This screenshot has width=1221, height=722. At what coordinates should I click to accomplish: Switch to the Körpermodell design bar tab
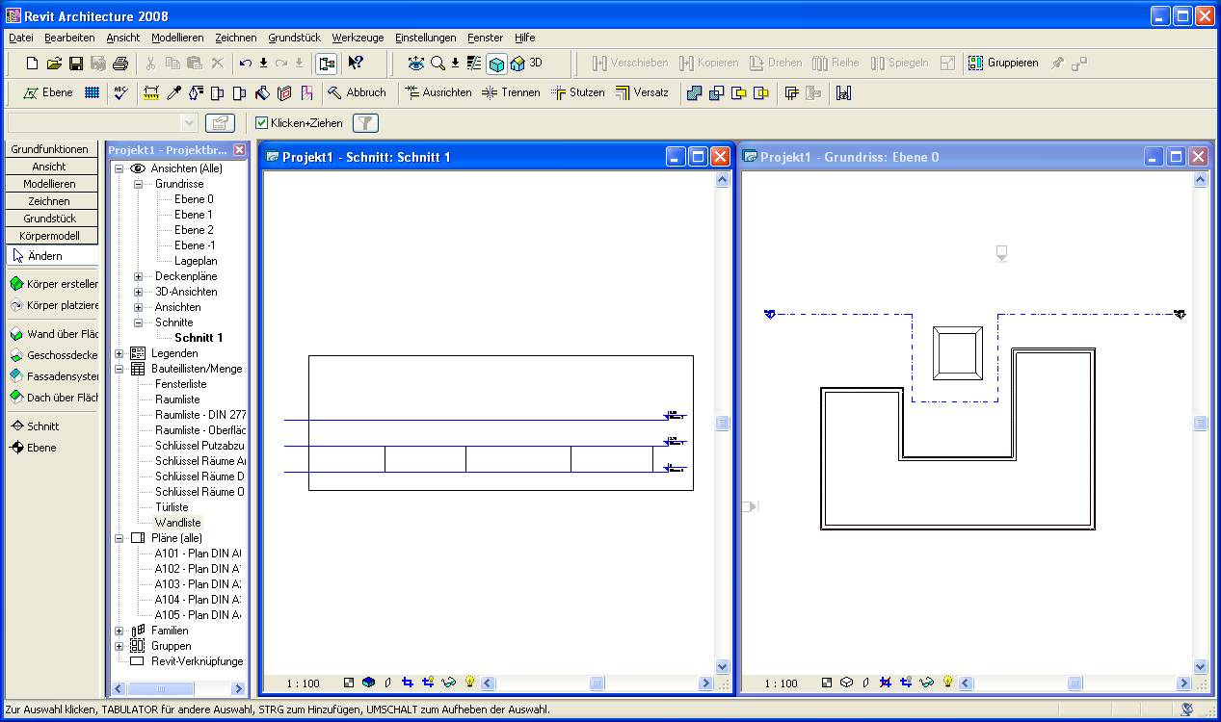coord(52,236)
